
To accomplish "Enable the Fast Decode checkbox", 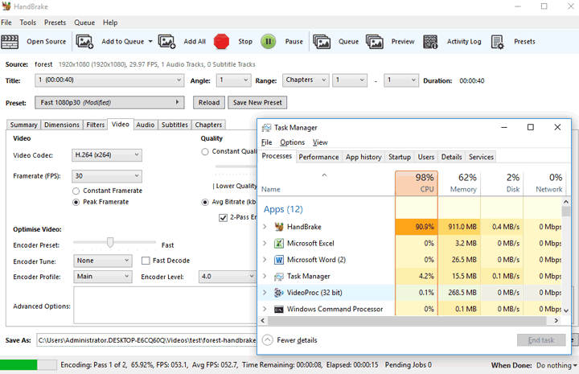I will [146, 261].
